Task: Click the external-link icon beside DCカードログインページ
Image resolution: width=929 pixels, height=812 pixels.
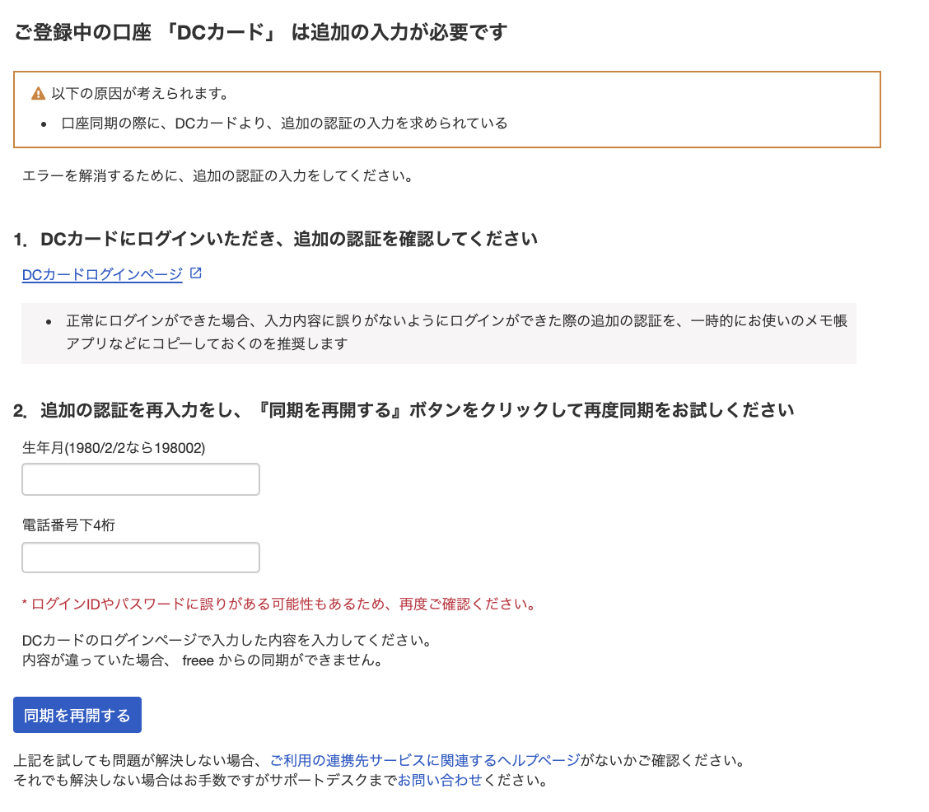Action: [194, 274]
